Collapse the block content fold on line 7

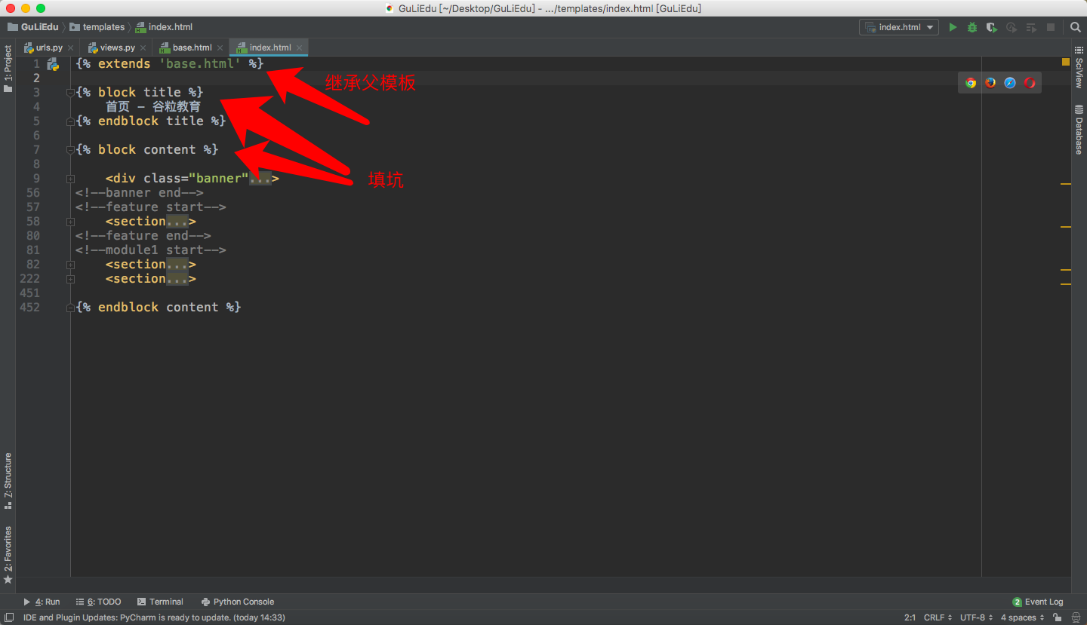tap(70, 150)
